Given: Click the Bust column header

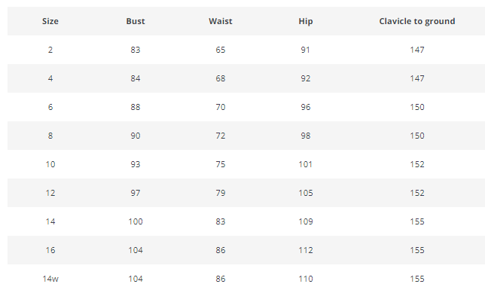Looking at the screenshot, I should (135, 21).
